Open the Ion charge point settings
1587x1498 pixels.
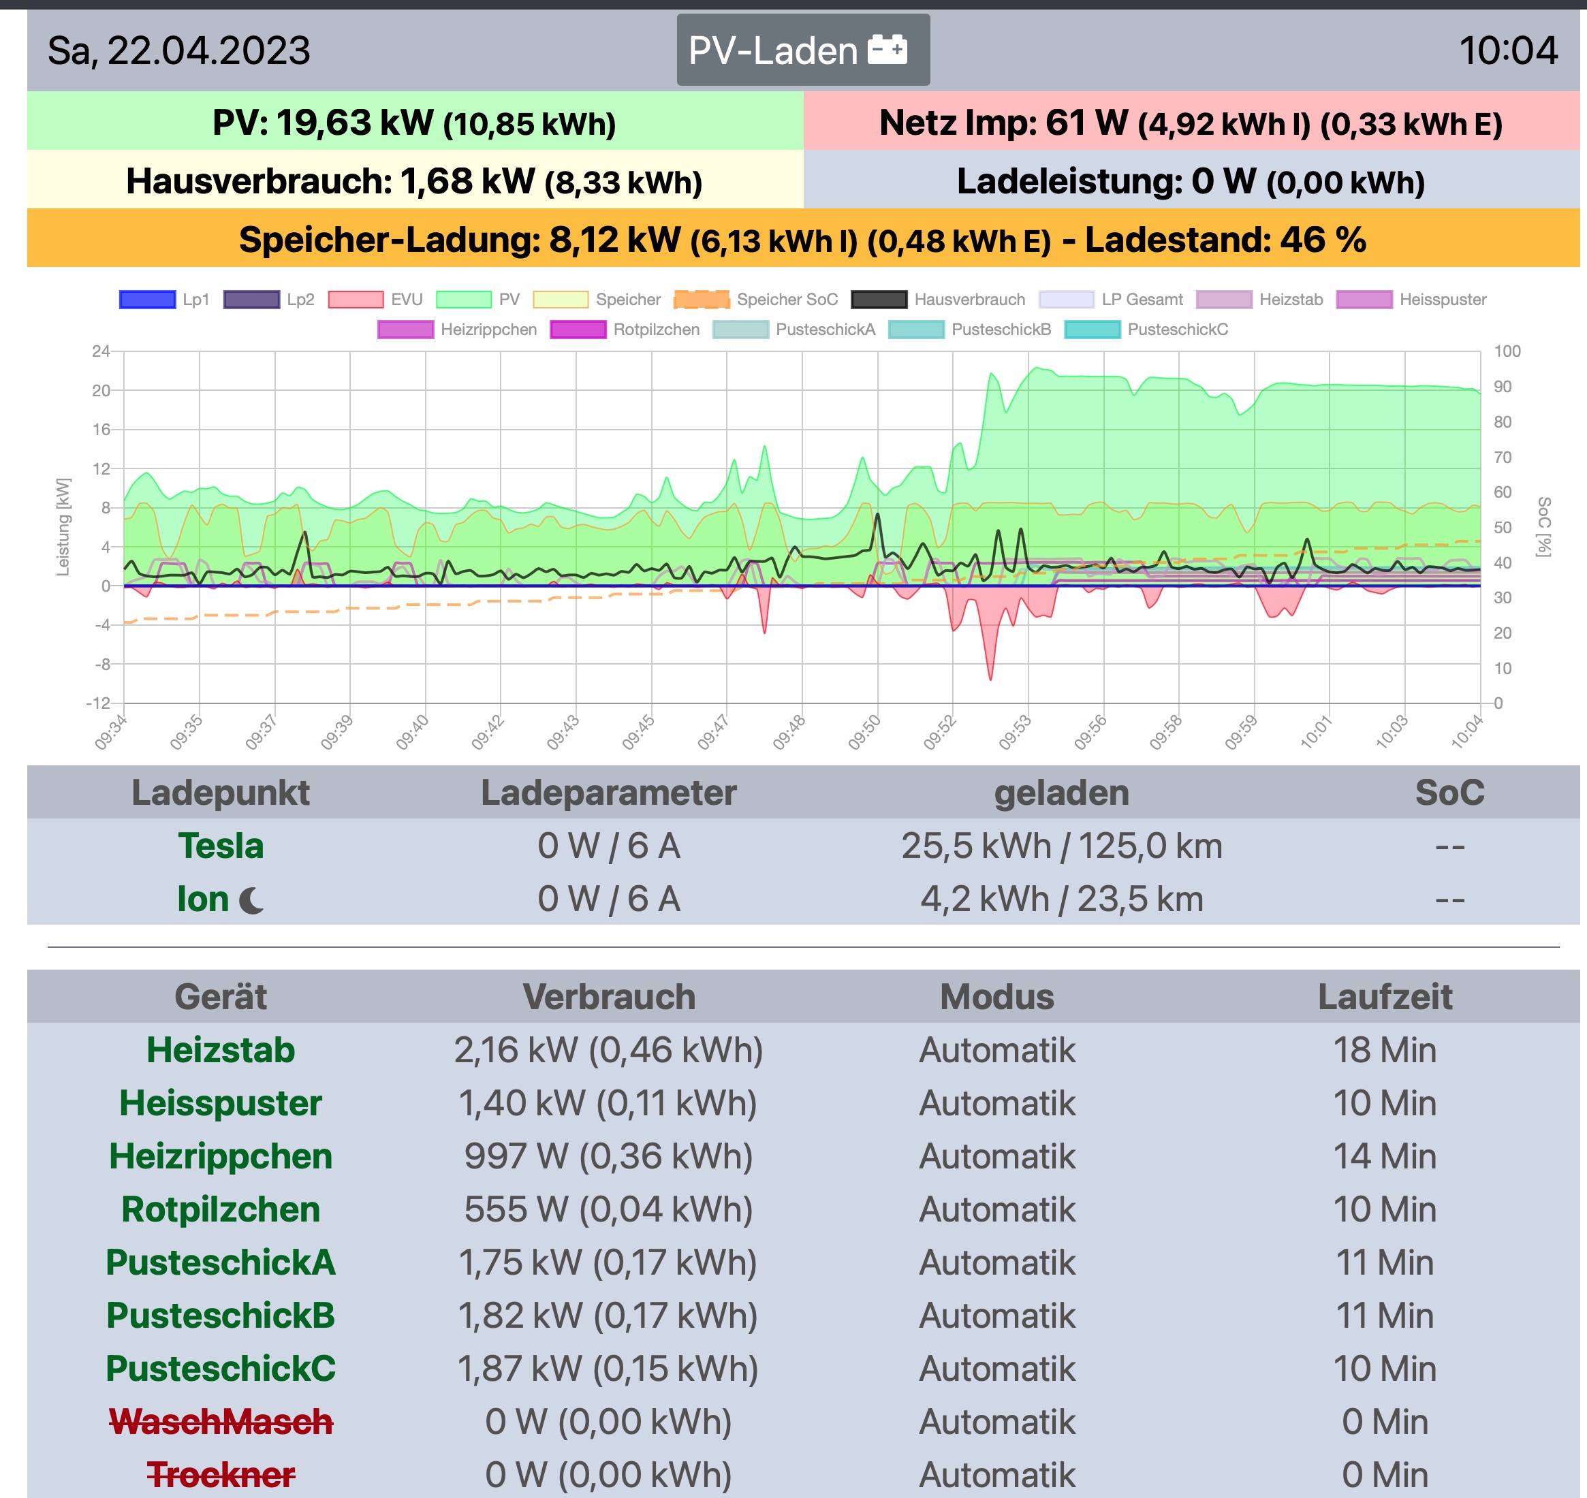tap(203, 899)
